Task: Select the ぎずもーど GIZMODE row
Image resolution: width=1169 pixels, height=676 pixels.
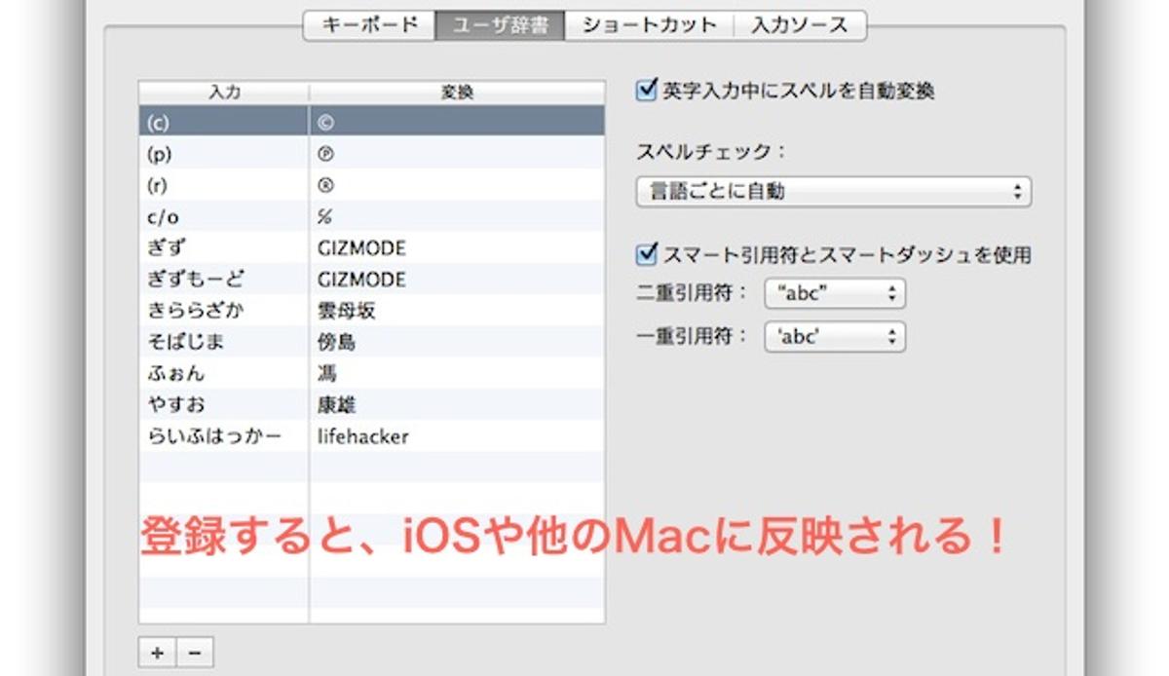Action: (x=371, y=280)
